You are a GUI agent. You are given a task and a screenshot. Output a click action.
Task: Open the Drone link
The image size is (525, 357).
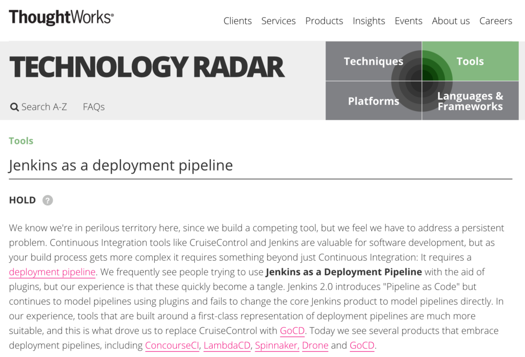point(315,345)
